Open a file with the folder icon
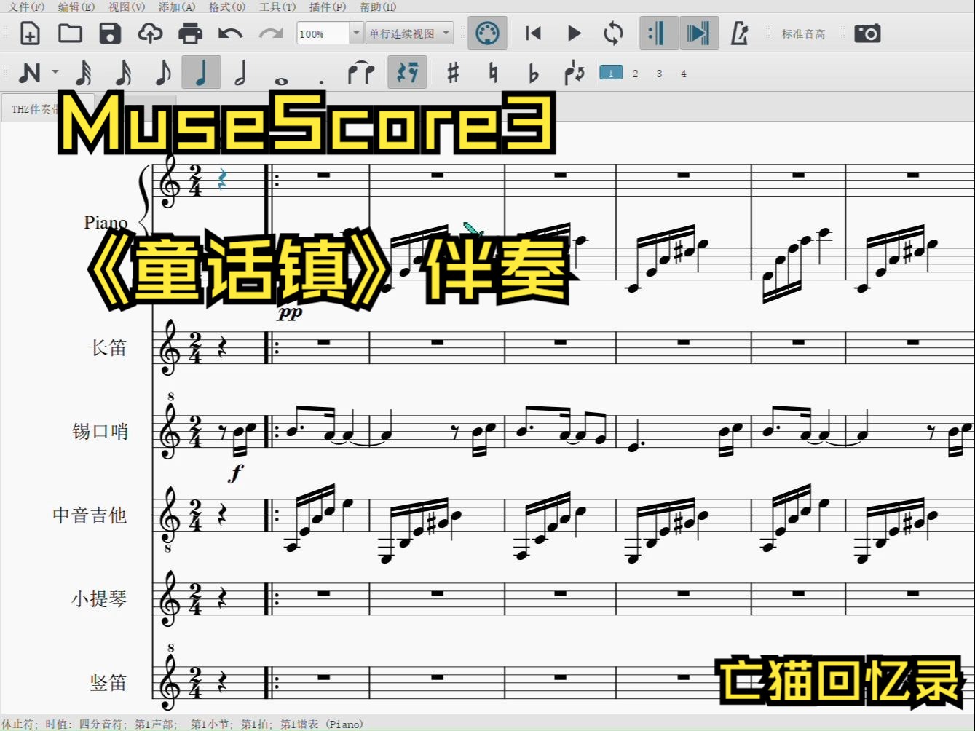The height and width of the screenshot is (731, 975). pyautogui.click(x=70, y=33)
